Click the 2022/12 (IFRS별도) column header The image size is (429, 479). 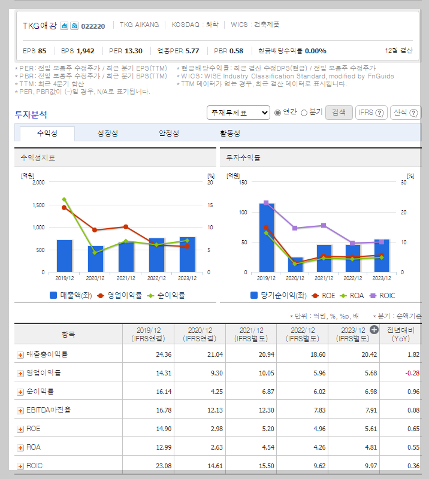[x=303, y=334]
